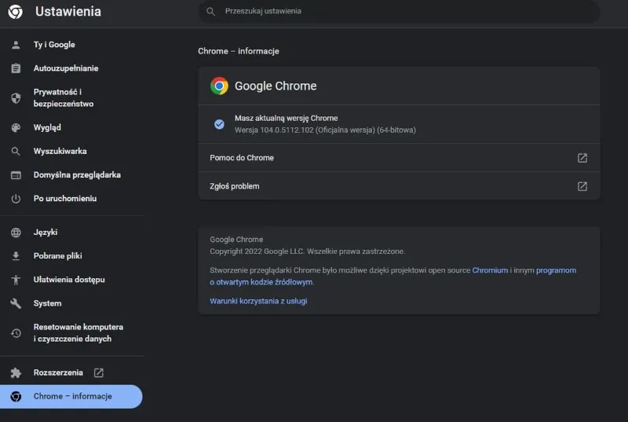628x422 pixels.
Task: Click the Wersja 104.0.5112.102 version text
Action: click(x=325, y=130)
